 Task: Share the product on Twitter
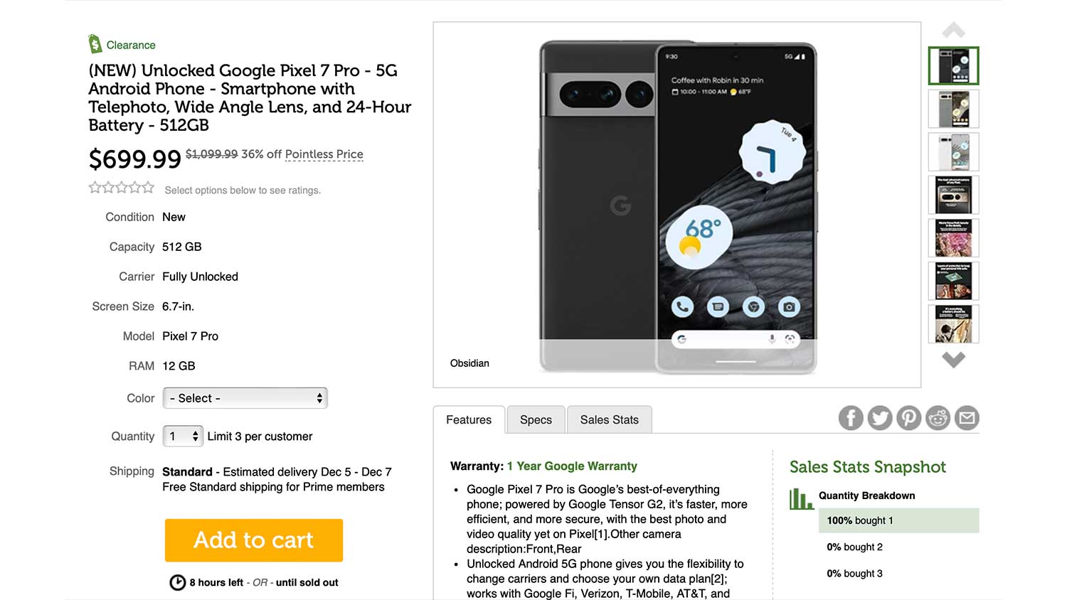pyautogui.click(x=880, y=418)
